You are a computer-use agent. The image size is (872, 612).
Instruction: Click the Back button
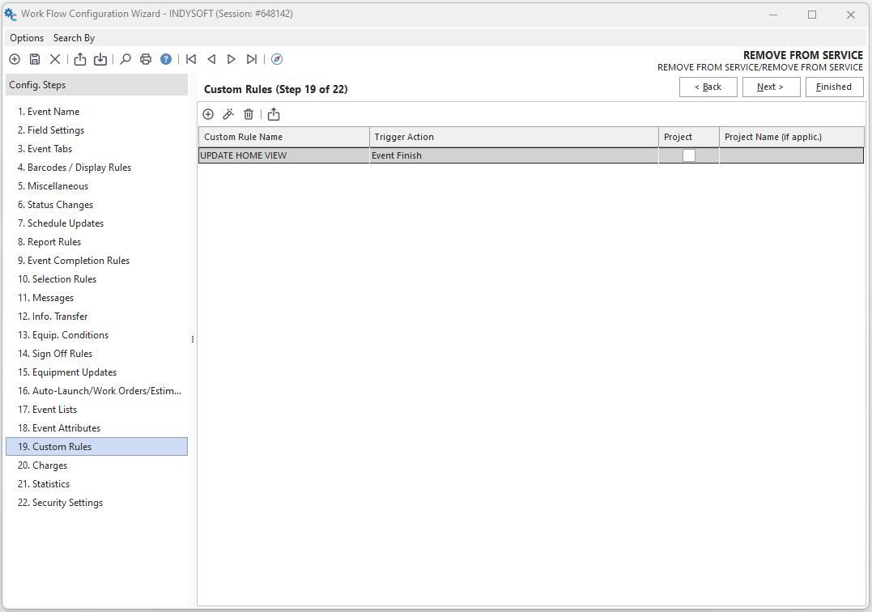(x=708, y=87)
